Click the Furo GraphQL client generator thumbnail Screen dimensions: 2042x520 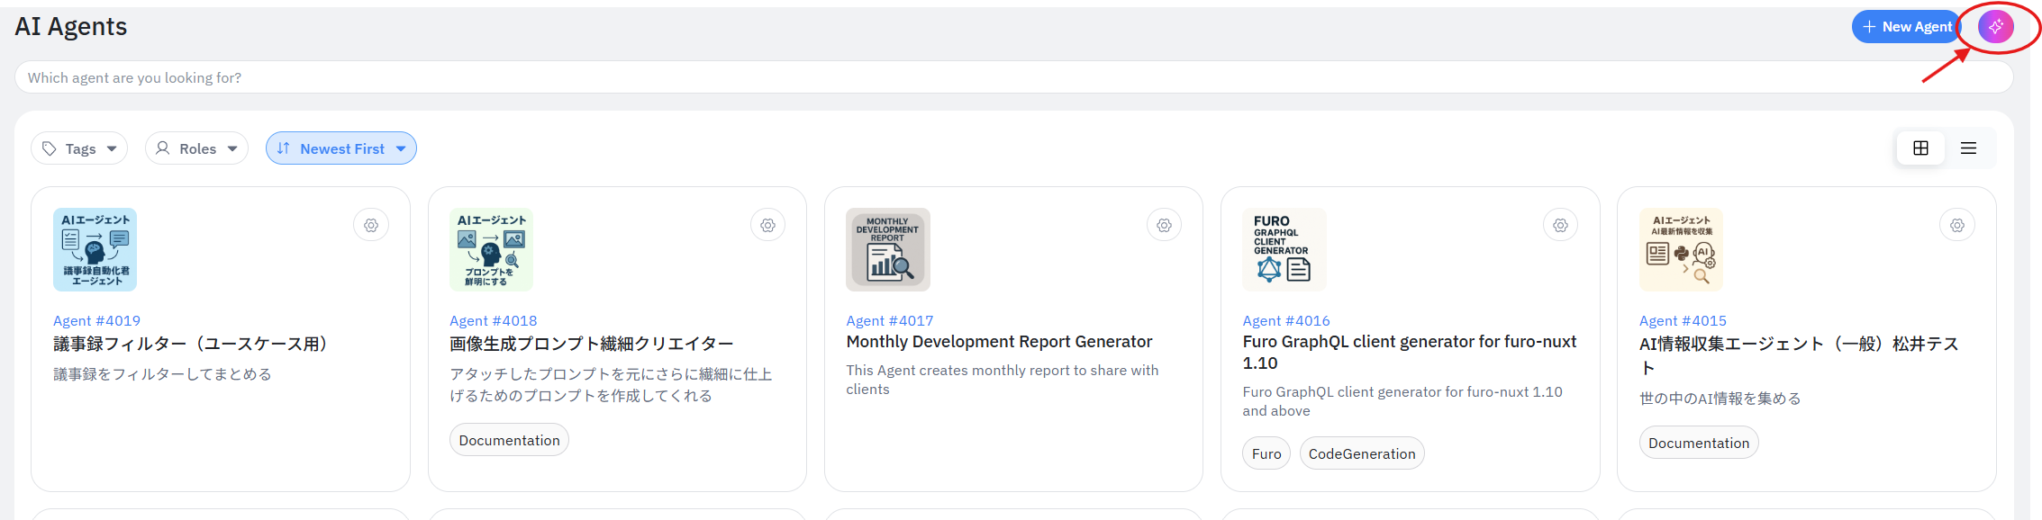coord(1284,250)
